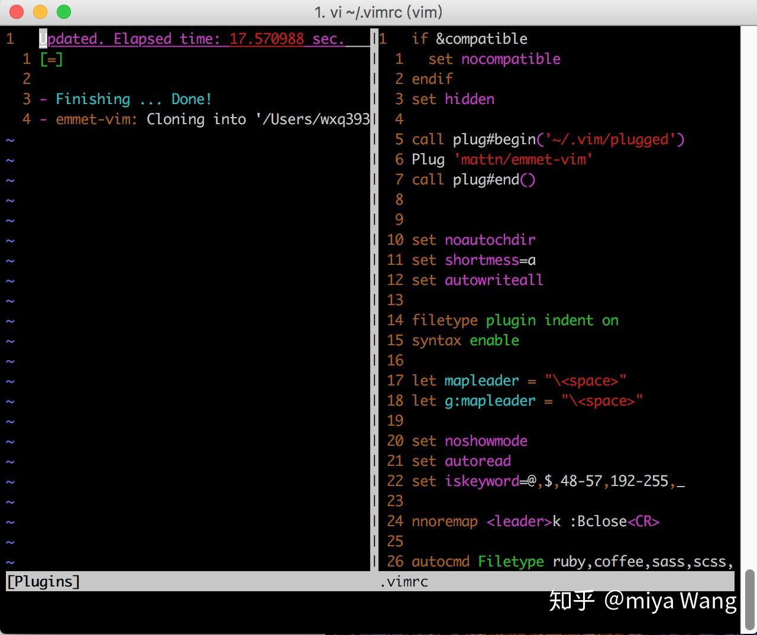Screen dimensions: 757x635
Task: Click the 'filetype plugin indent on' line
Action: pos(515,320)
